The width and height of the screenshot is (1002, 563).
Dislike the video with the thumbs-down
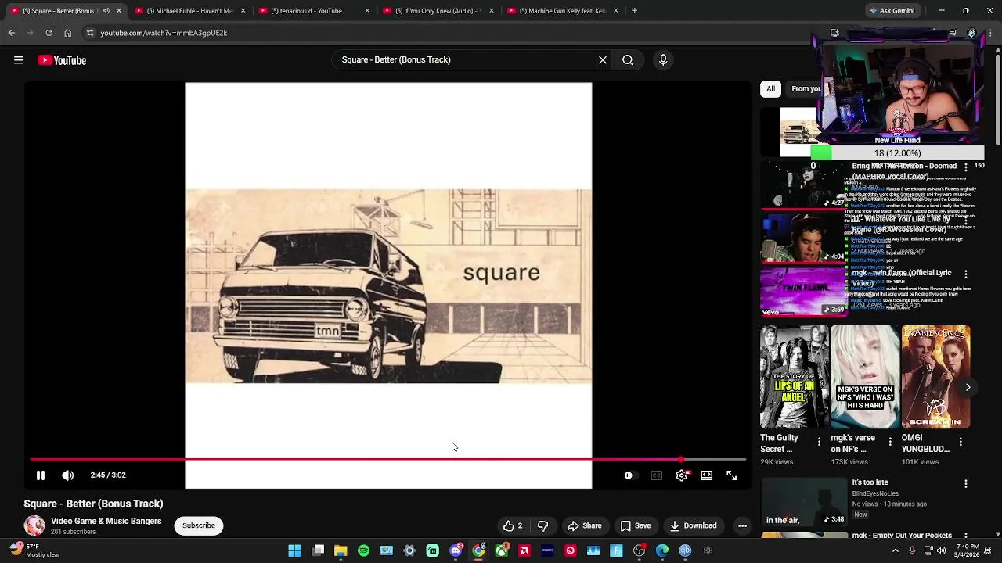[542, 525]
